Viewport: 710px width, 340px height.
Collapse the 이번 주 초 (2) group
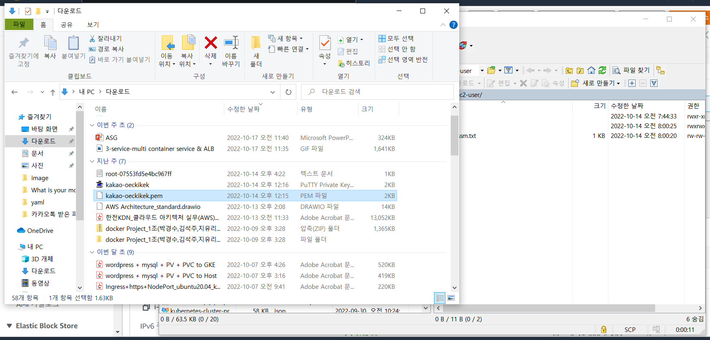pyautogui.click(x=92, y=125)
